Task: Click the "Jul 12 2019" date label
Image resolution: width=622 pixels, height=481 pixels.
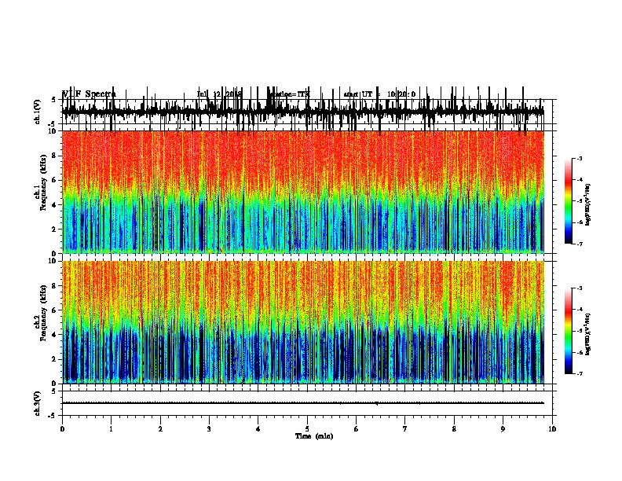Action: 219,94
